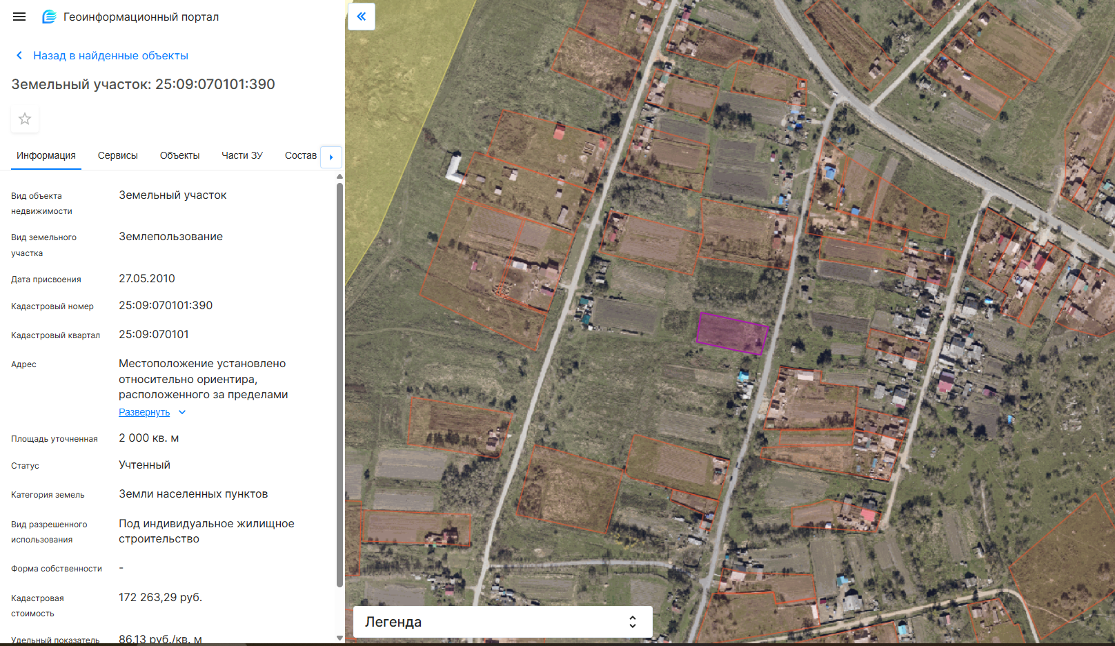1115x646 pixels.
Task: Open the Объекты tab
Action: pos(179,155)
